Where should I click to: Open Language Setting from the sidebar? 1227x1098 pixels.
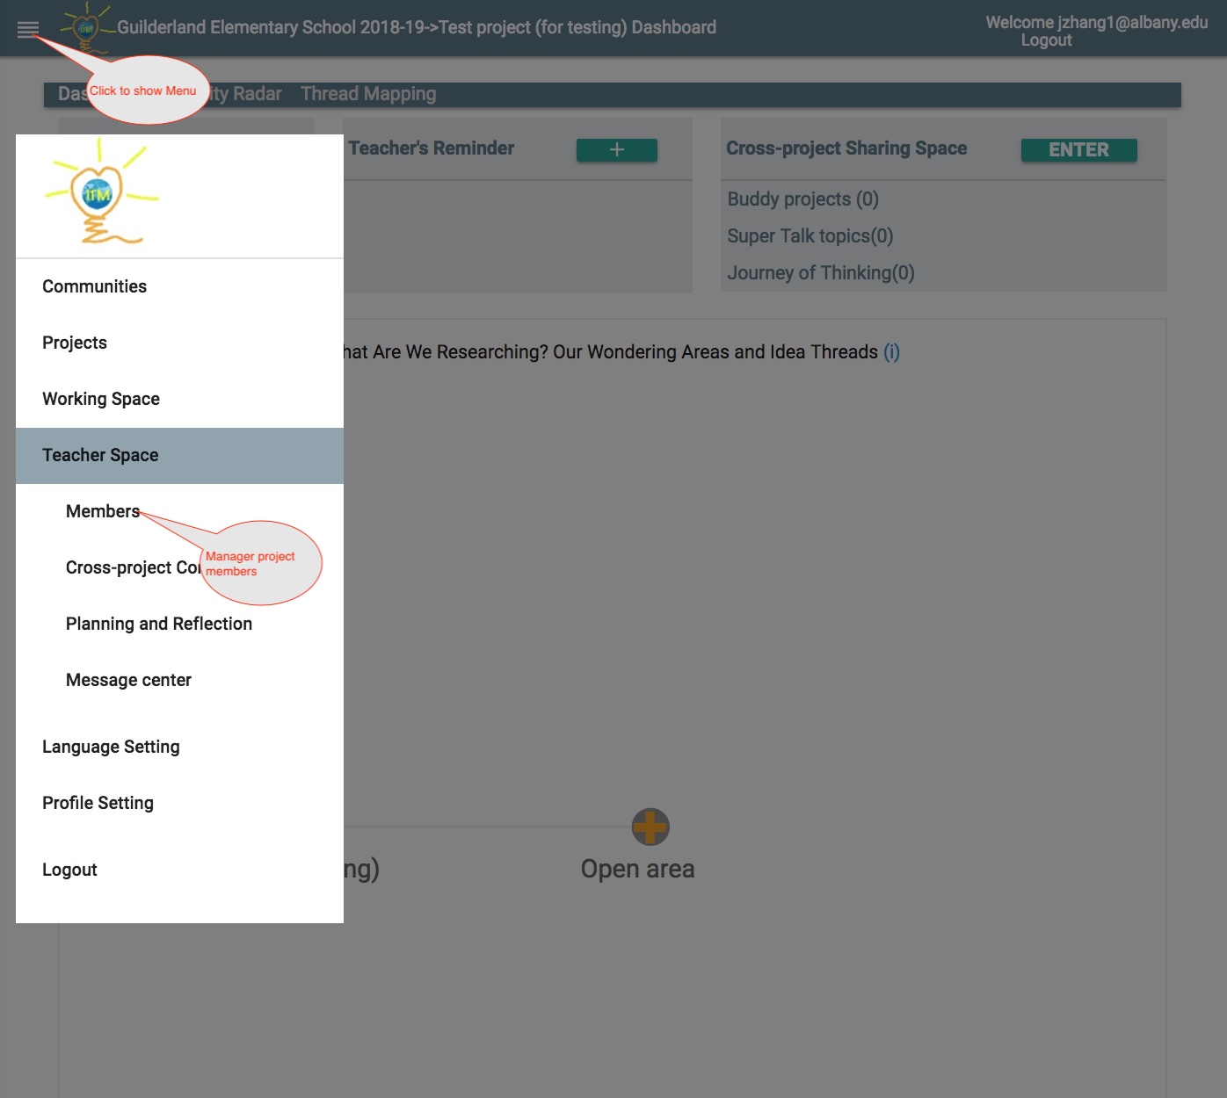click(111, 746)
